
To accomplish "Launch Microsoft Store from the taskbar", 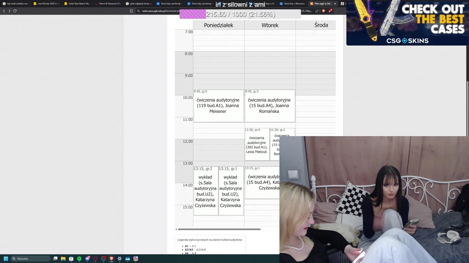I will click(x=71, y=259).
